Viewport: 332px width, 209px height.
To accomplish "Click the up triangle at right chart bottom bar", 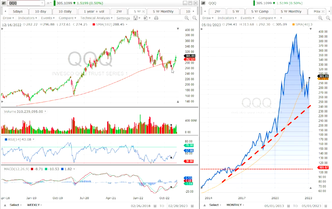I will (x=205, y=205).
